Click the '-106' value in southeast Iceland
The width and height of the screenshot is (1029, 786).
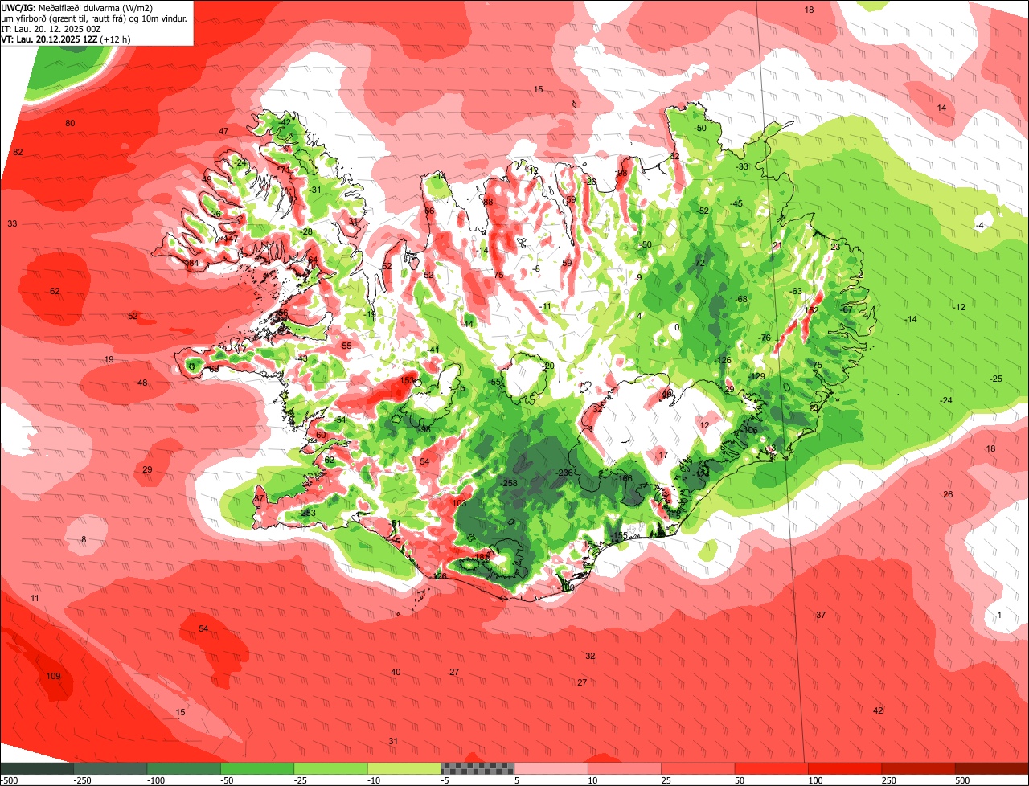click(750, 430)
